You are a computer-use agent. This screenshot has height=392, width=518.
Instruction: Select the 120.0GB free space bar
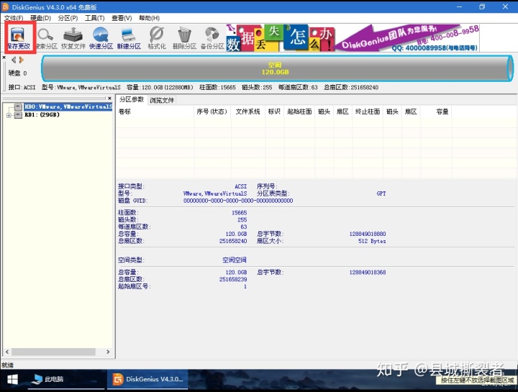tap(277, 68)
